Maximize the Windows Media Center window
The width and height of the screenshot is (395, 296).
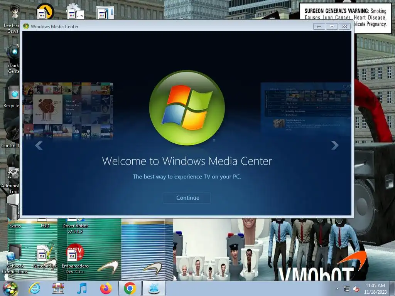(332, 27)
